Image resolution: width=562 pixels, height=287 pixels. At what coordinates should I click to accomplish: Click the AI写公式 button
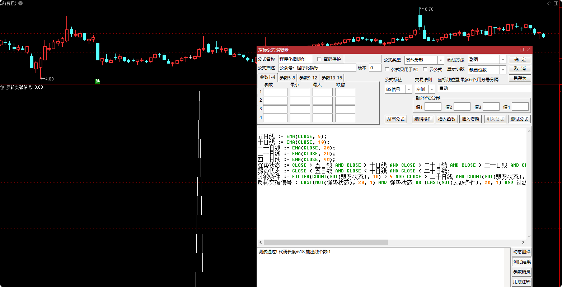(395, 119)
